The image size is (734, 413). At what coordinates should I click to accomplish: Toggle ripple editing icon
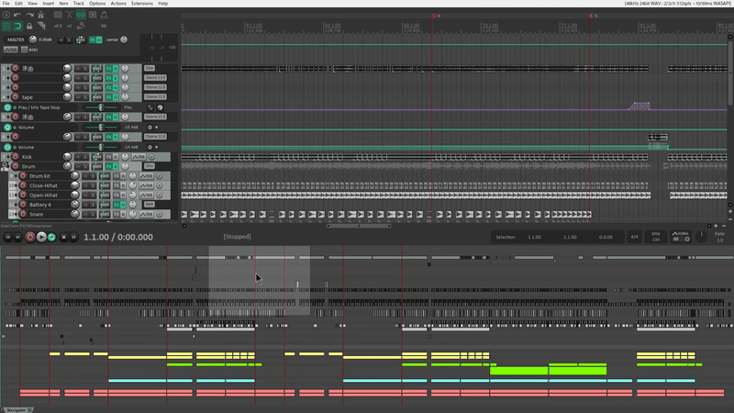(6, 26)
